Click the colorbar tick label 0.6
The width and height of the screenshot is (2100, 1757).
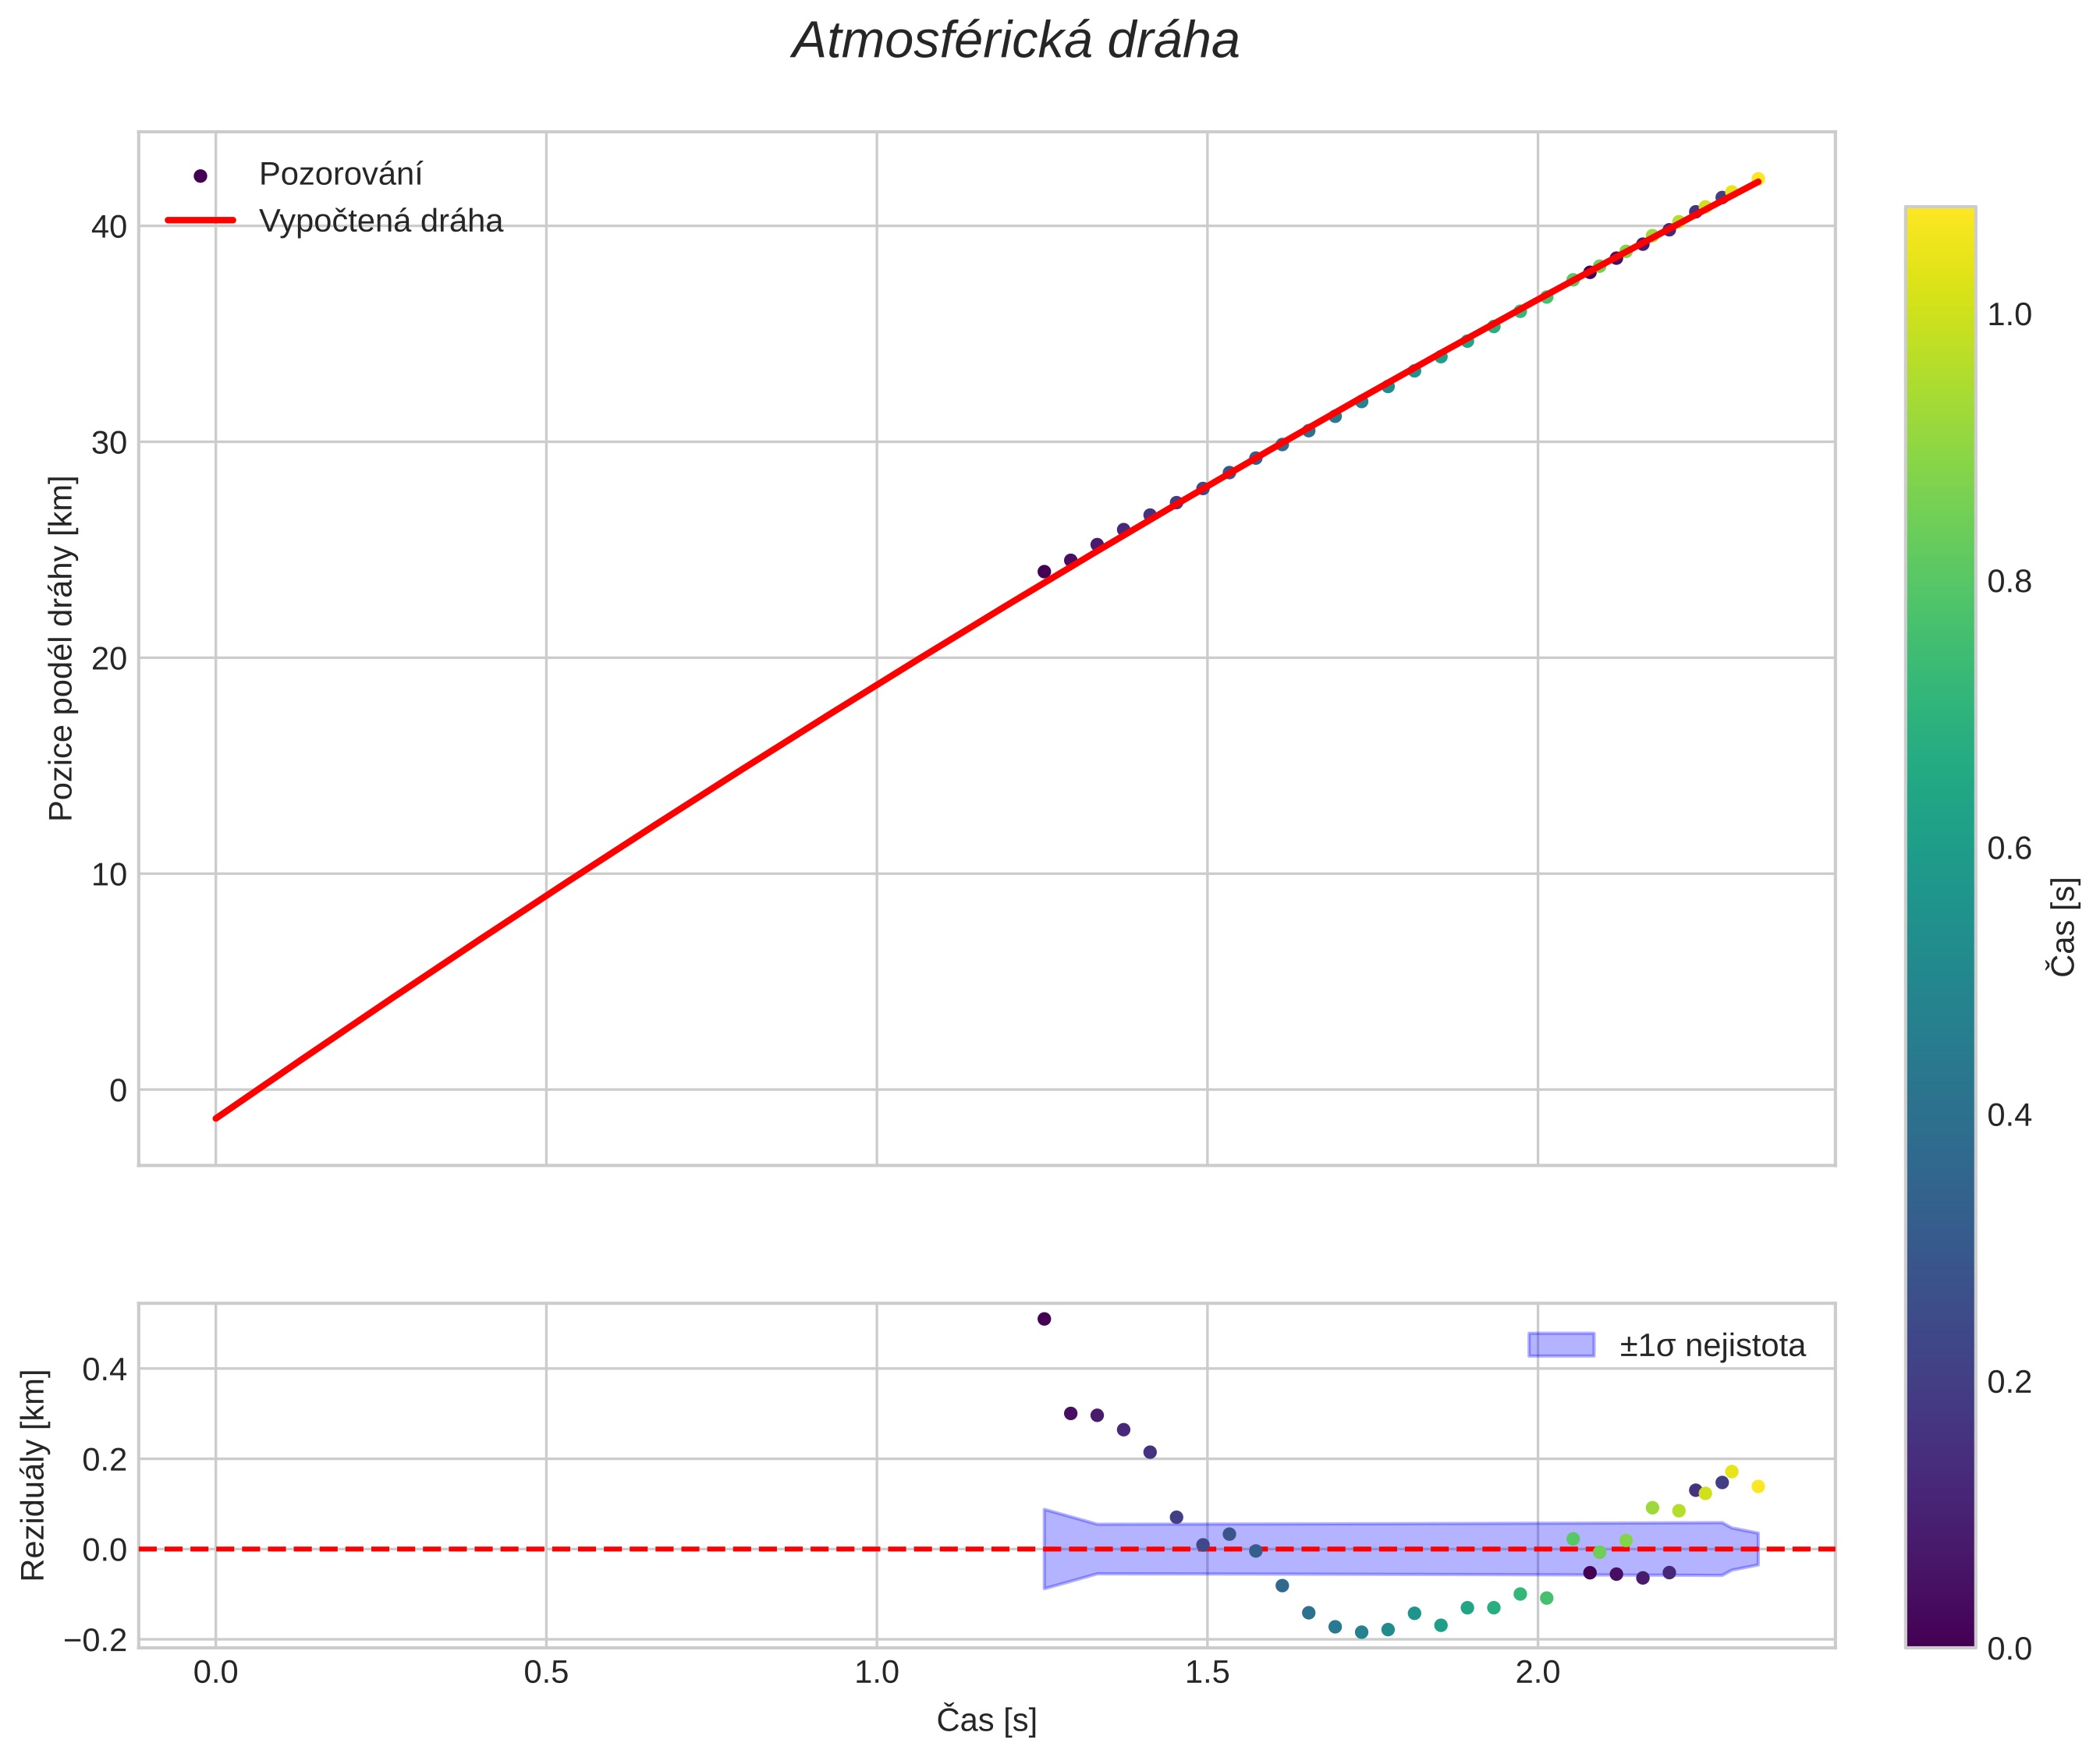tap(2009, 848)
